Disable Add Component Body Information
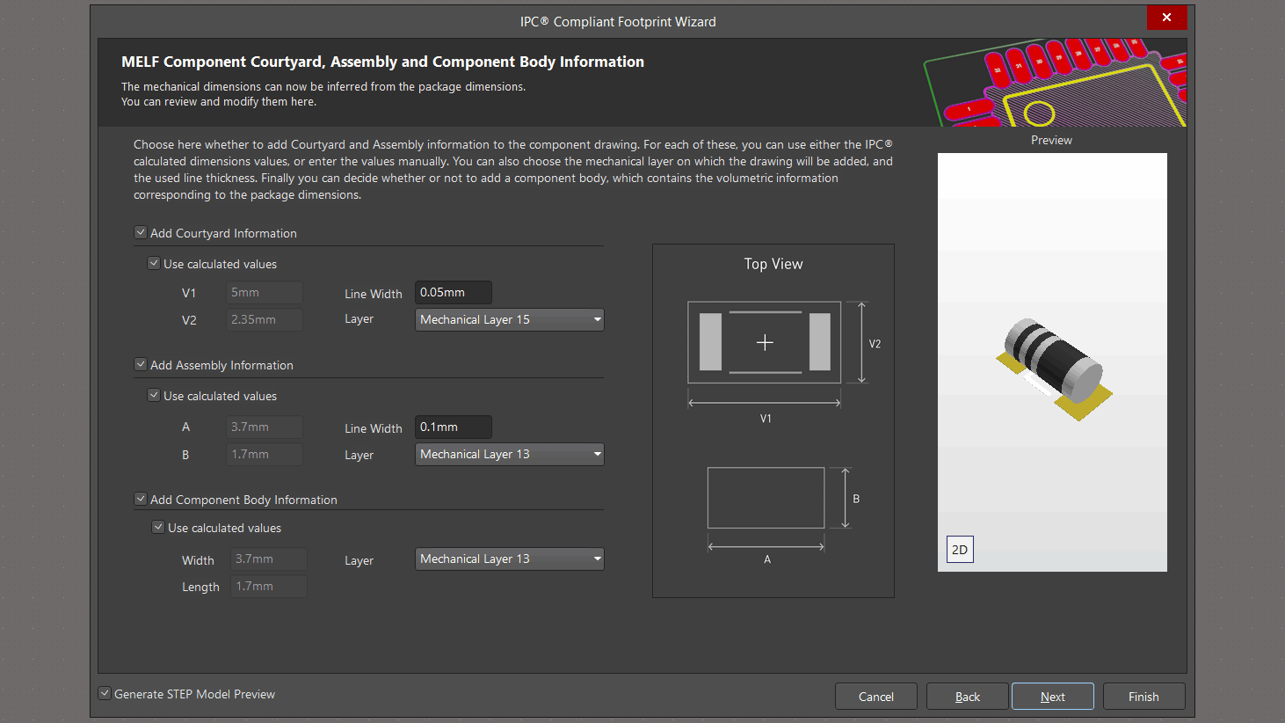The image size is (1285, 723). (x=141, y=500)
